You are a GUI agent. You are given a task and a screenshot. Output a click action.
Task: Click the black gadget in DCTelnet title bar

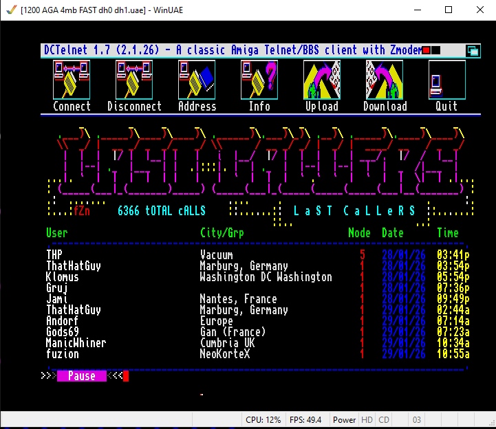436,50
